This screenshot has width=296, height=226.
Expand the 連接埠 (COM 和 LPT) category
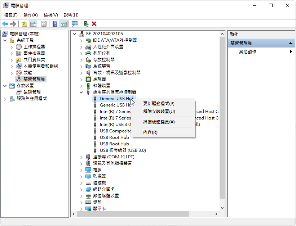point(81,157)
